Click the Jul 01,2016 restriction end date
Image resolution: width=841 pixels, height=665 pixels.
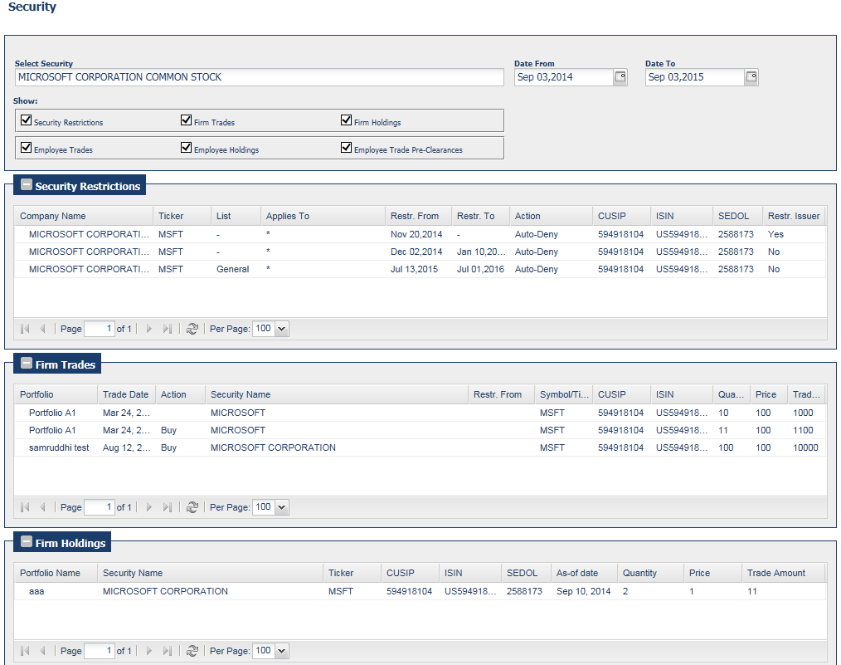pos(480,270)
